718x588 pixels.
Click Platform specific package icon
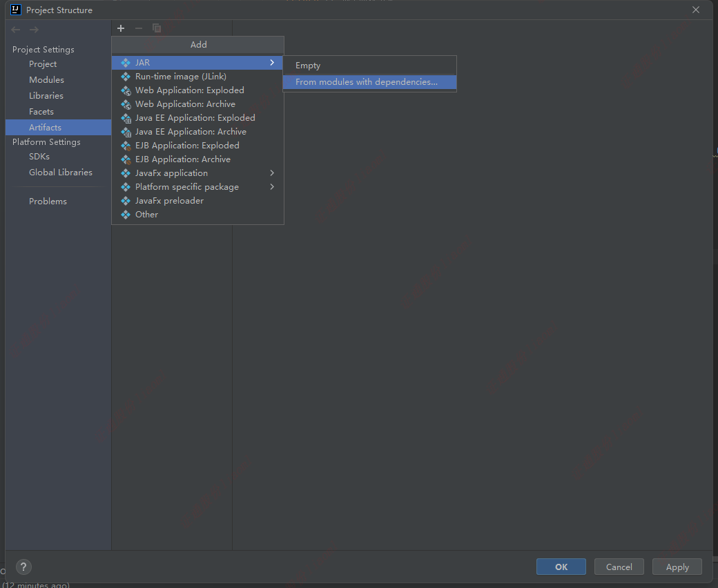pyautogui.click(x=126, y=187)
